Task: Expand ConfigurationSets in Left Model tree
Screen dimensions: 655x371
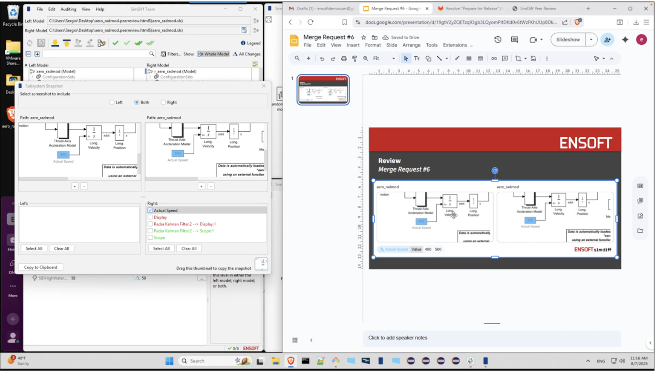Action: pos(32,77)
